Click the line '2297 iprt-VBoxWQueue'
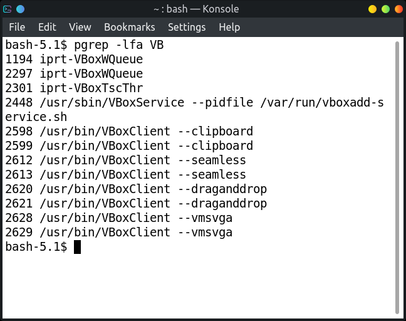 74,74
